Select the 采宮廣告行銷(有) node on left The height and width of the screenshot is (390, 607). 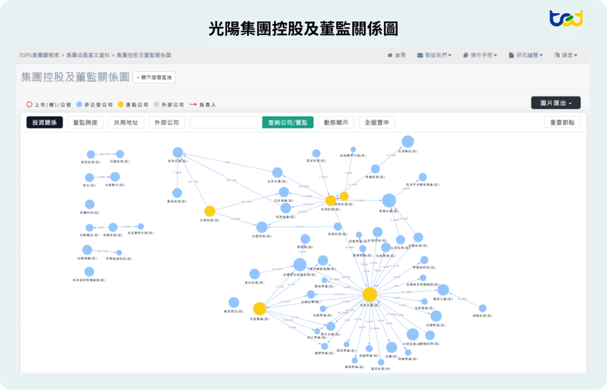pyautogui.click(x=140, y=227)
